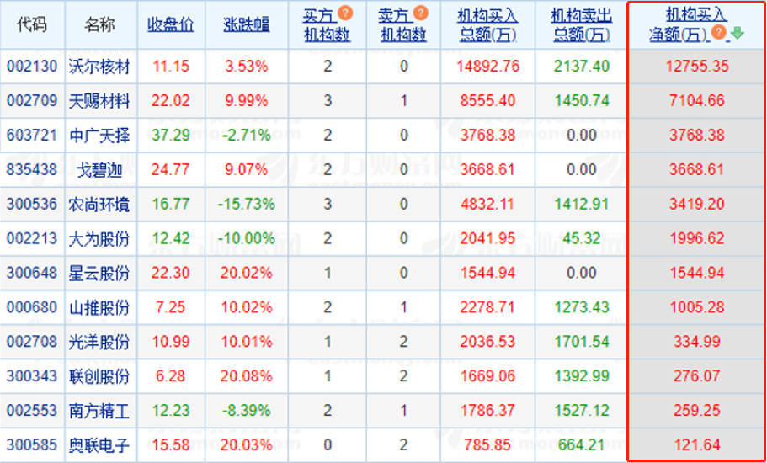Open stock code 300343
This screenshot has width=767, height=463.
[32, 376]
